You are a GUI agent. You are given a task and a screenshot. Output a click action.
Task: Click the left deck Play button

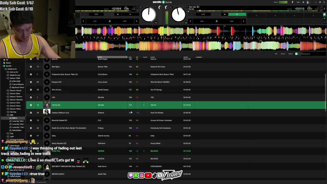(130, 14)
